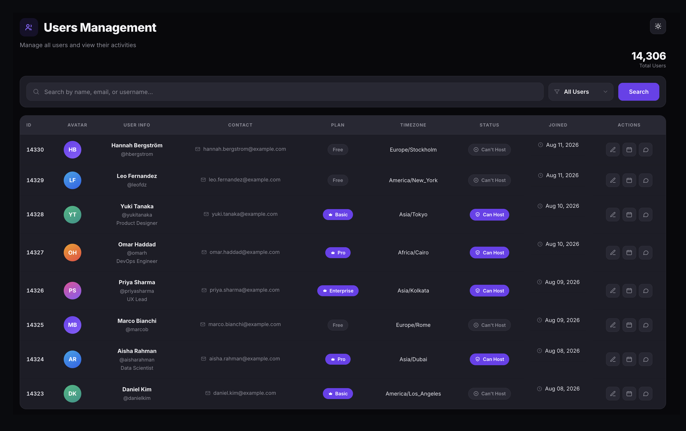Viewport: 686px width, 431px height.
Task: Toggle Can't Host status for Leo Fernandez
Action: (489, 180)
